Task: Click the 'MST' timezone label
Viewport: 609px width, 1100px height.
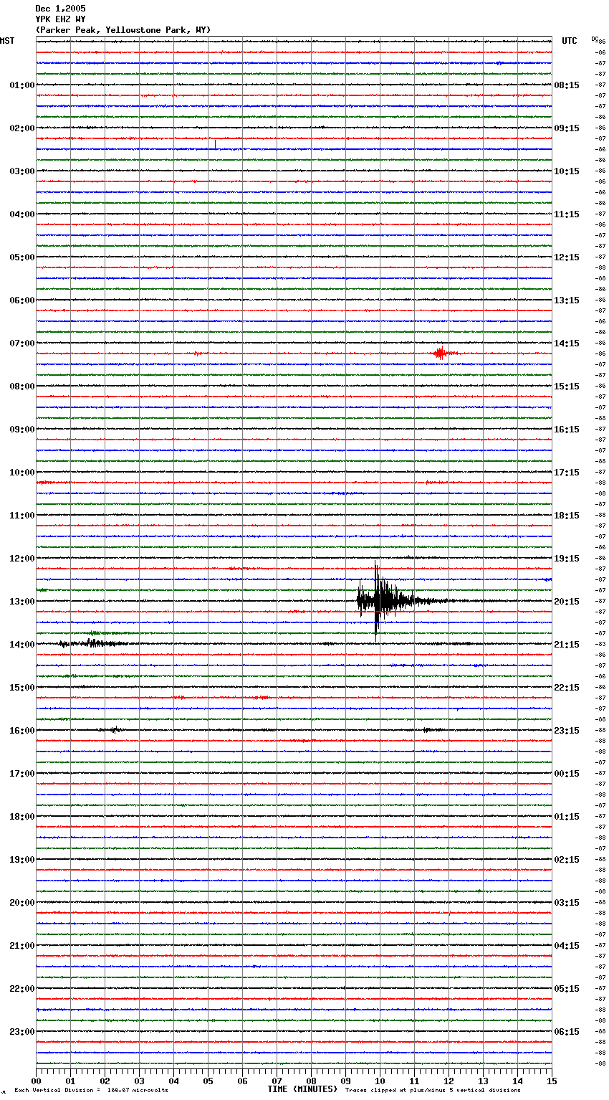Action: tap(7, 41)
